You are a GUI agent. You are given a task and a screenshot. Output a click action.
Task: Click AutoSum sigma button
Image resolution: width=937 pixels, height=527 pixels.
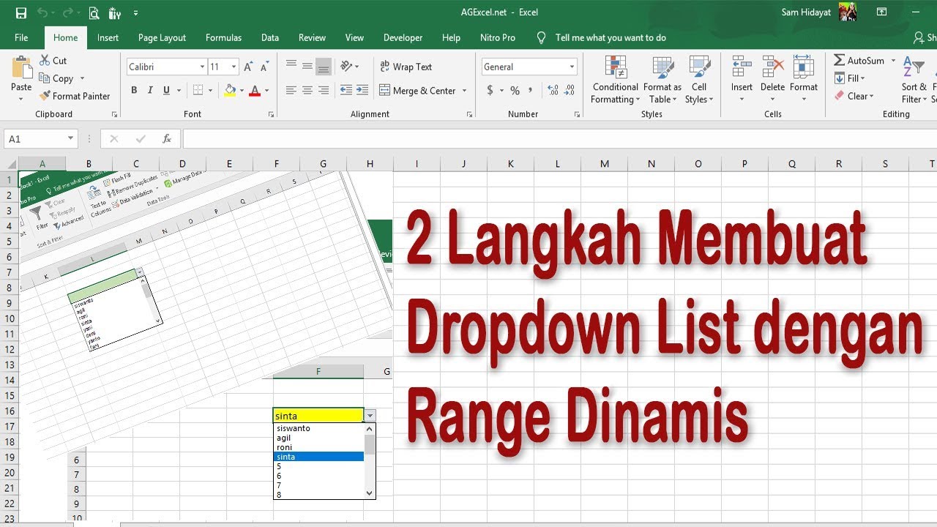tap(859, 61)
